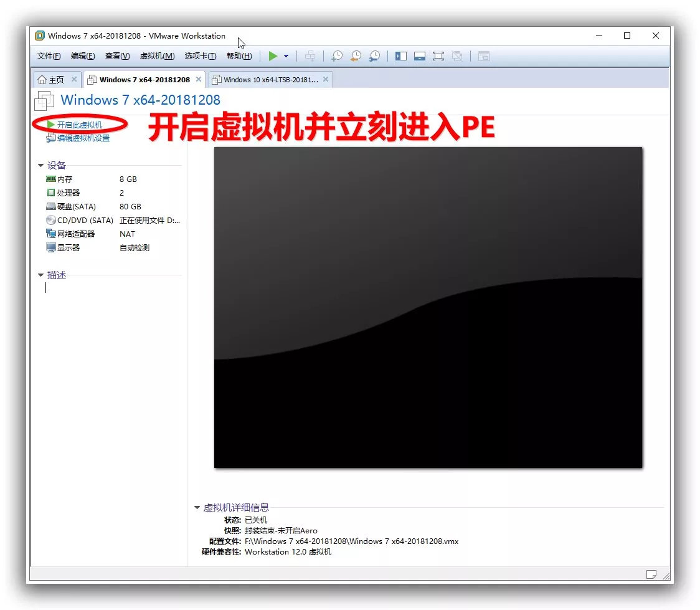Open the power options dropdown arrow beside play
The width and height of the screenshot is (700, 610).
[286, 56]
